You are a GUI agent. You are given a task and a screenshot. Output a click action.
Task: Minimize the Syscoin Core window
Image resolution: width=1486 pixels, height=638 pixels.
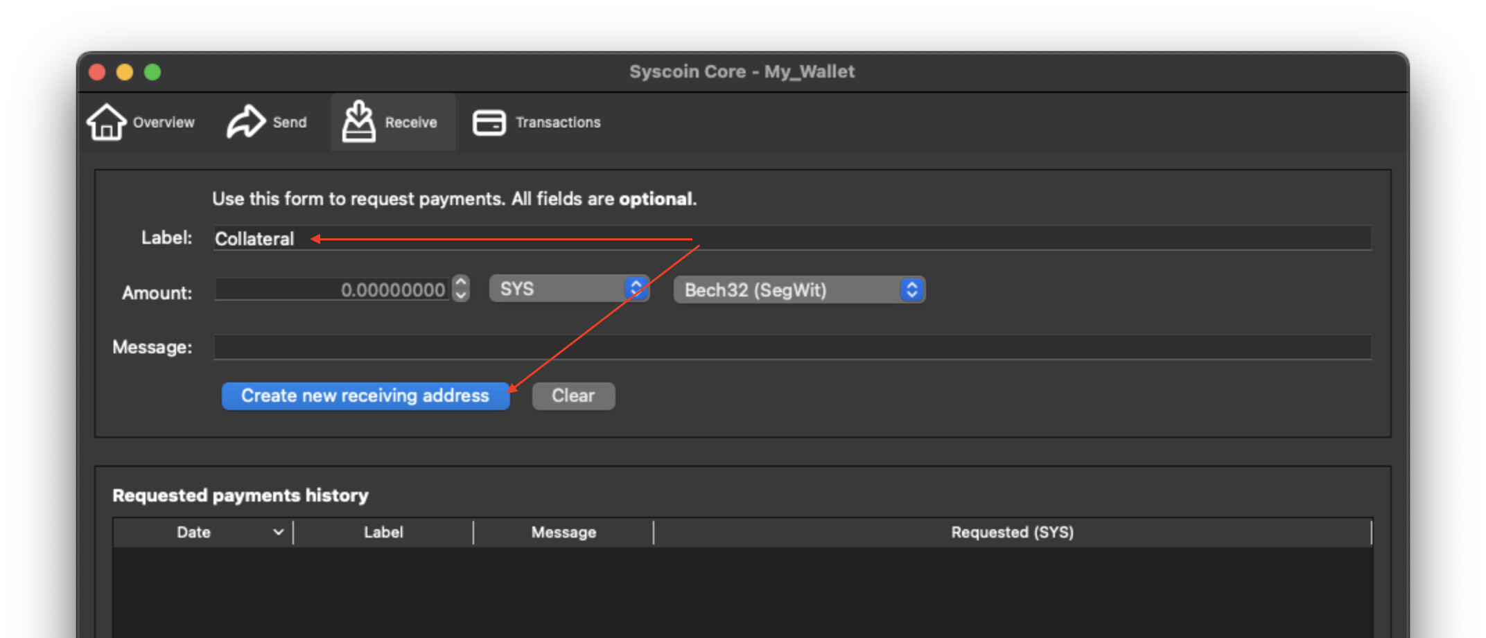(x=125, y=72)
